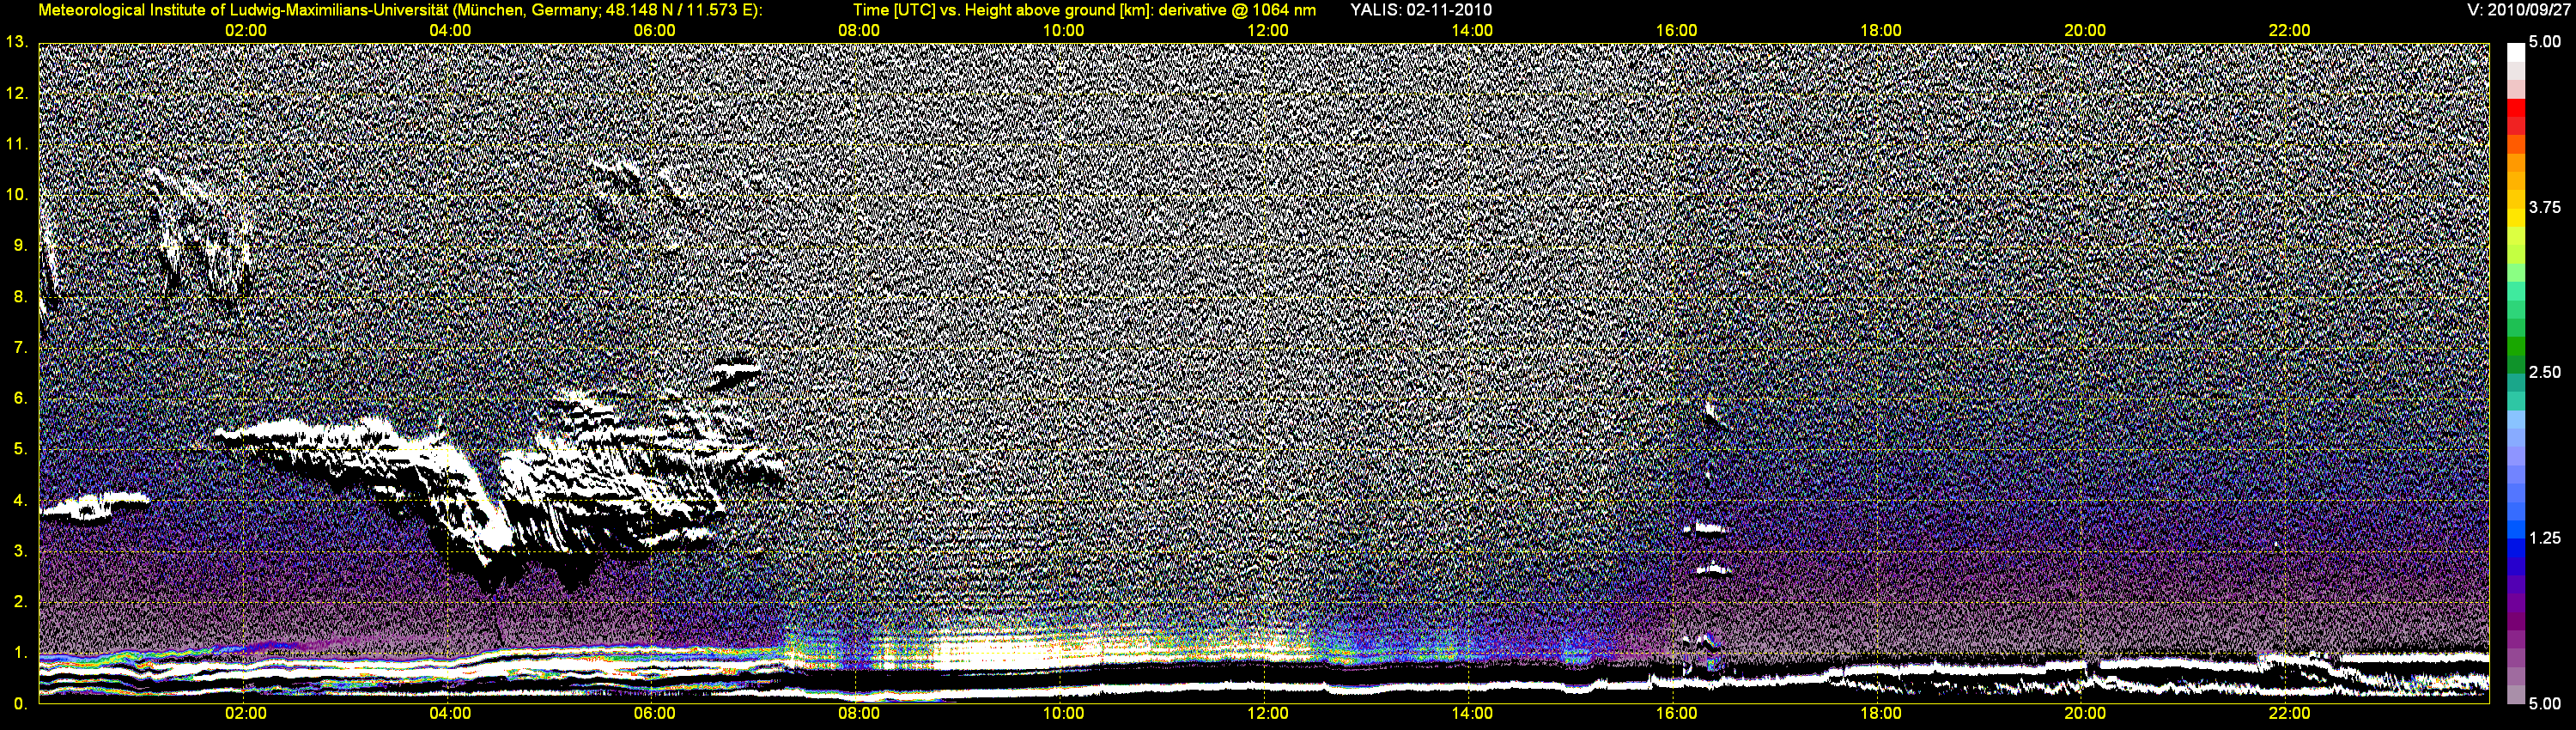Viewport: 2576px width, 730px height.
Task: Select the 2.50 label on the color scale
Action: [2545, 373]
